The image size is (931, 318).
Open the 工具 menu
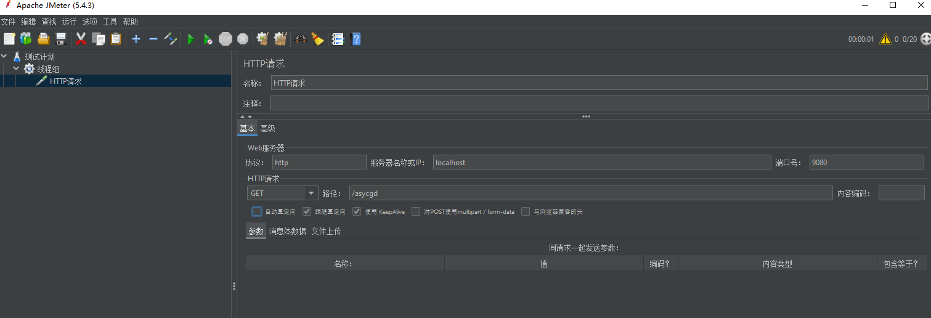[110, 22]
